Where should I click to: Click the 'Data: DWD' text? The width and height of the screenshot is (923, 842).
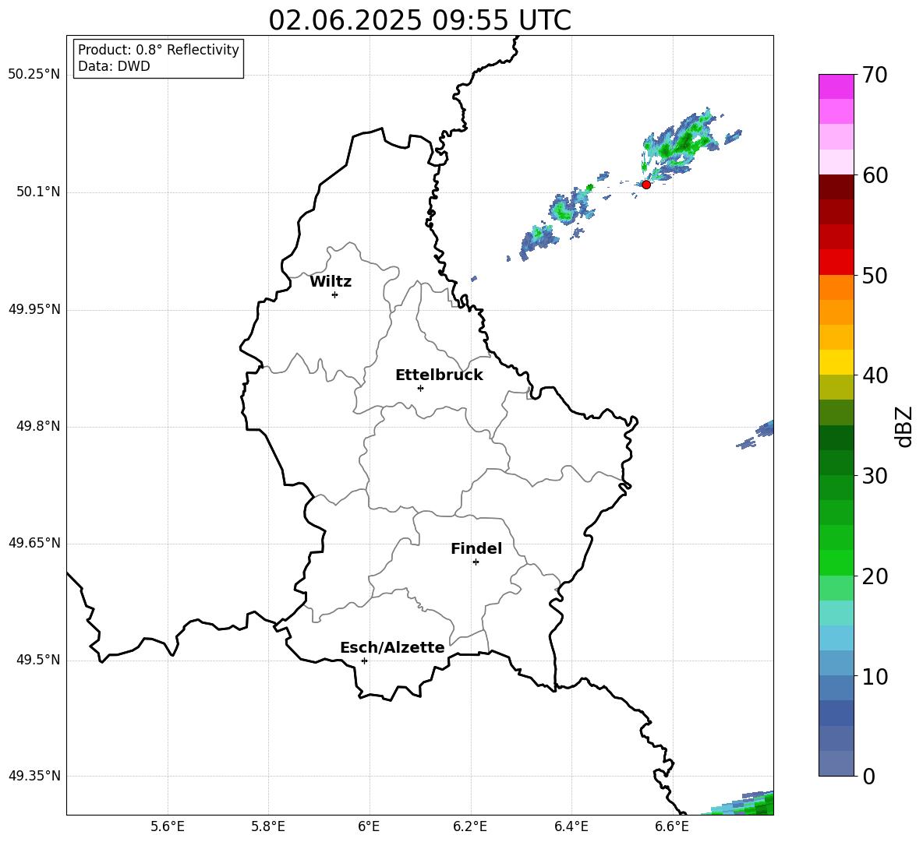[x=114, y=66]
